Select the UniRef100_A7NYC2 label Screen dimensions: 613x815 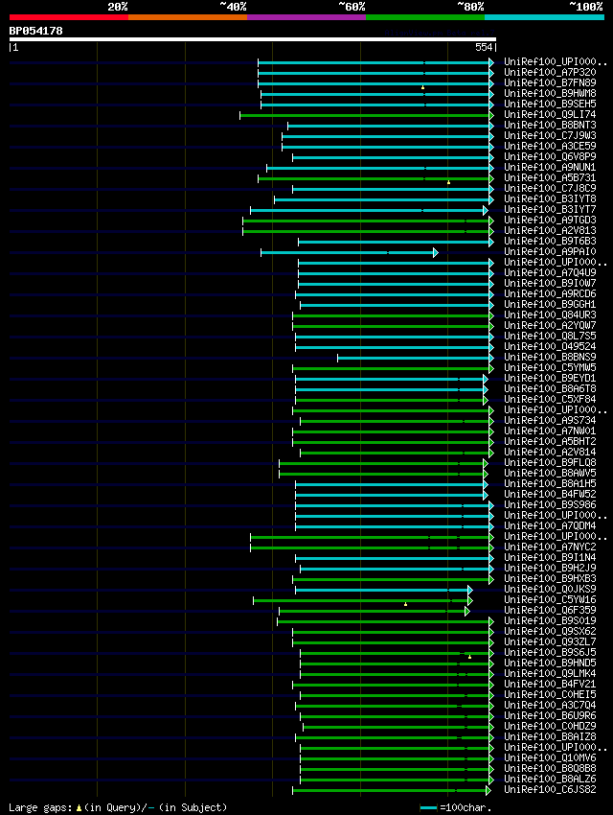(x=550, y=547)
